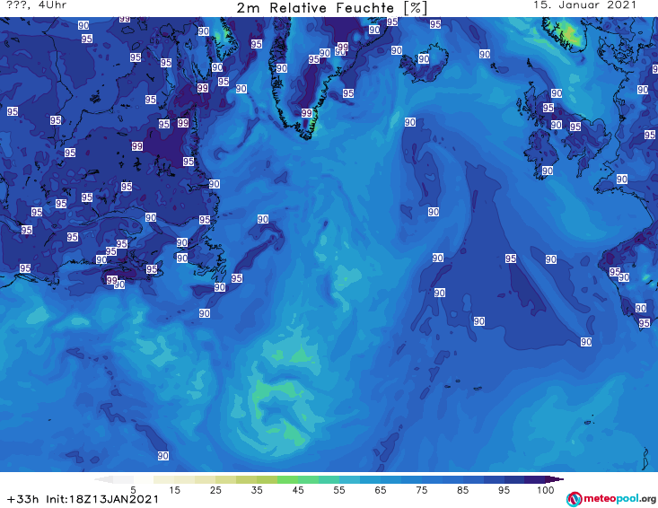Click the legend value '65'

381,489
